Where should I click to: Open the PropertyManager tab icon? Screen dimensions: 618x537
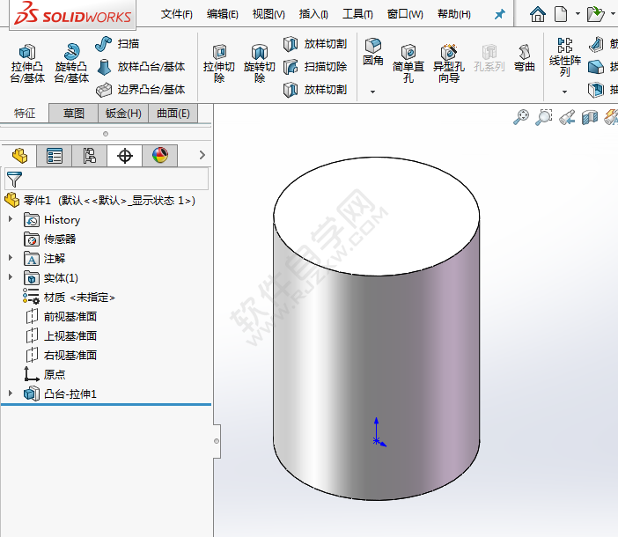coord(54,156)
